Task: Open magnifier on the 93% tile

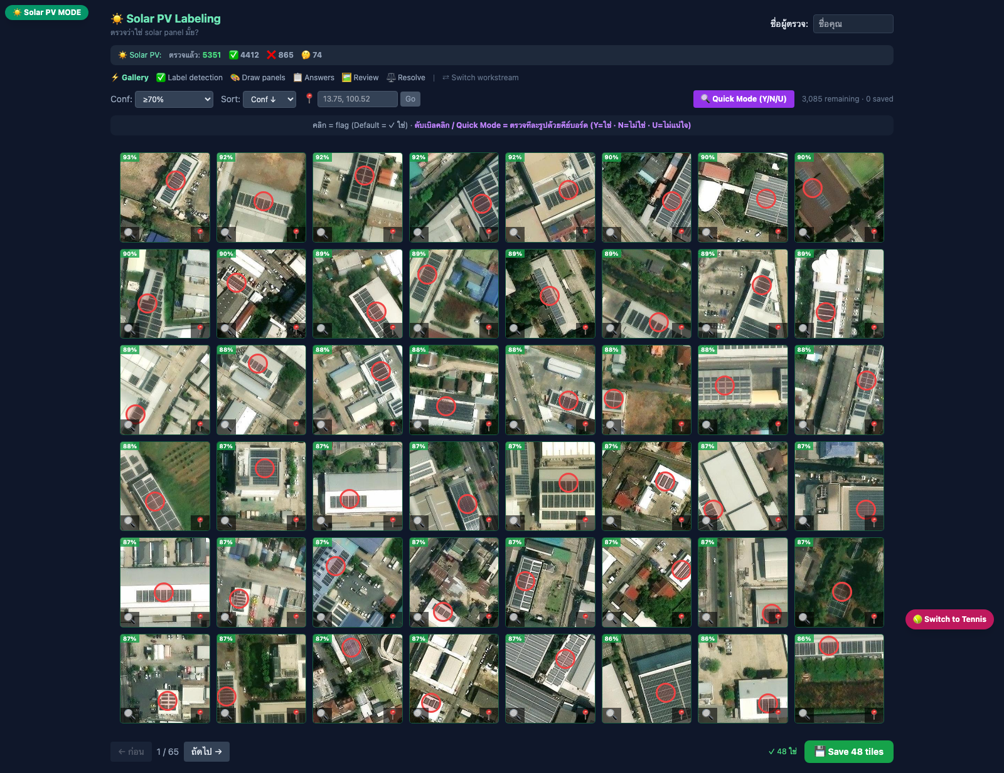Action: click(129, 234)
